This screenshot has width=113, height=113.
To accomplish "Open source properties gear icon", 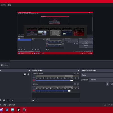I will [x=4, y=100].
